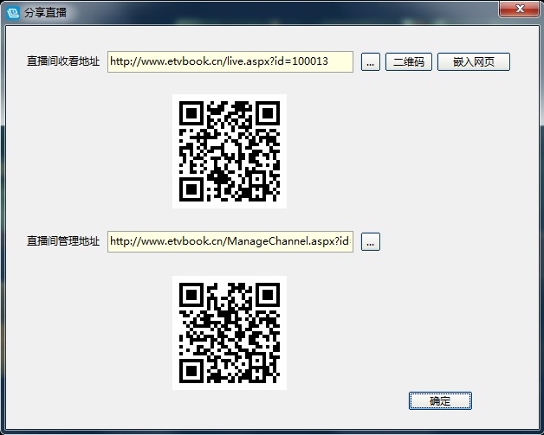Click the '...' button beside viewing address
544x435 pixels.
(371, 62)
